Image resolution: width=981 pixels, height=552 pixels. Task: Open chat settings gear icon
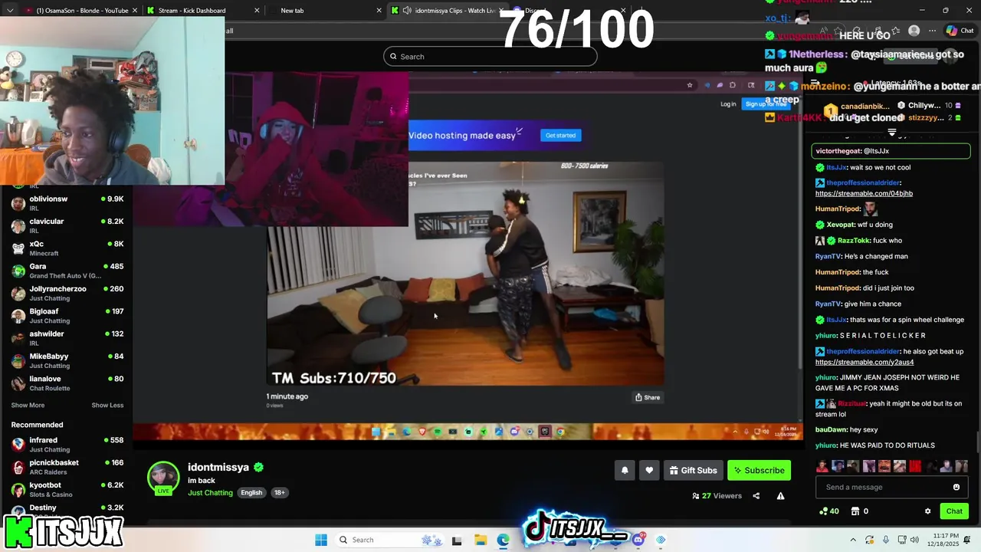pyautogui.click(x=927, y=511)
